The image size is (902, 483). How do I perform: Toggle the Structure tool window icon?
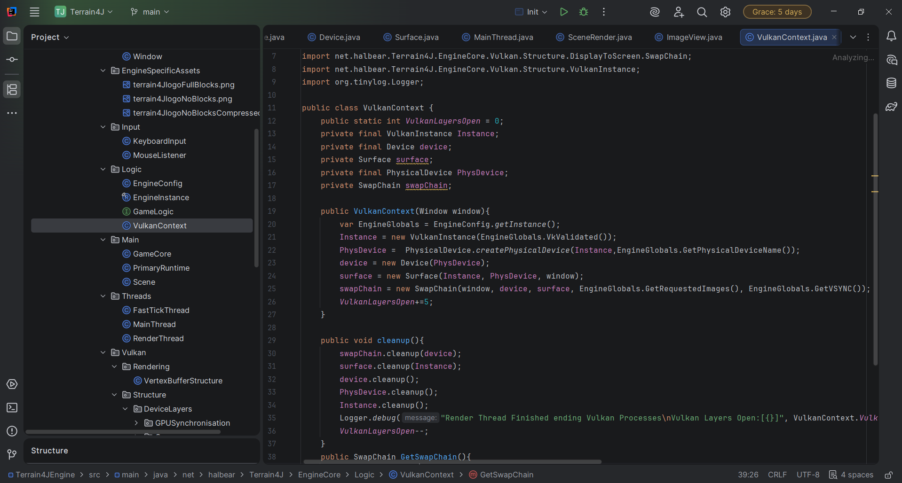pos(12,89)
